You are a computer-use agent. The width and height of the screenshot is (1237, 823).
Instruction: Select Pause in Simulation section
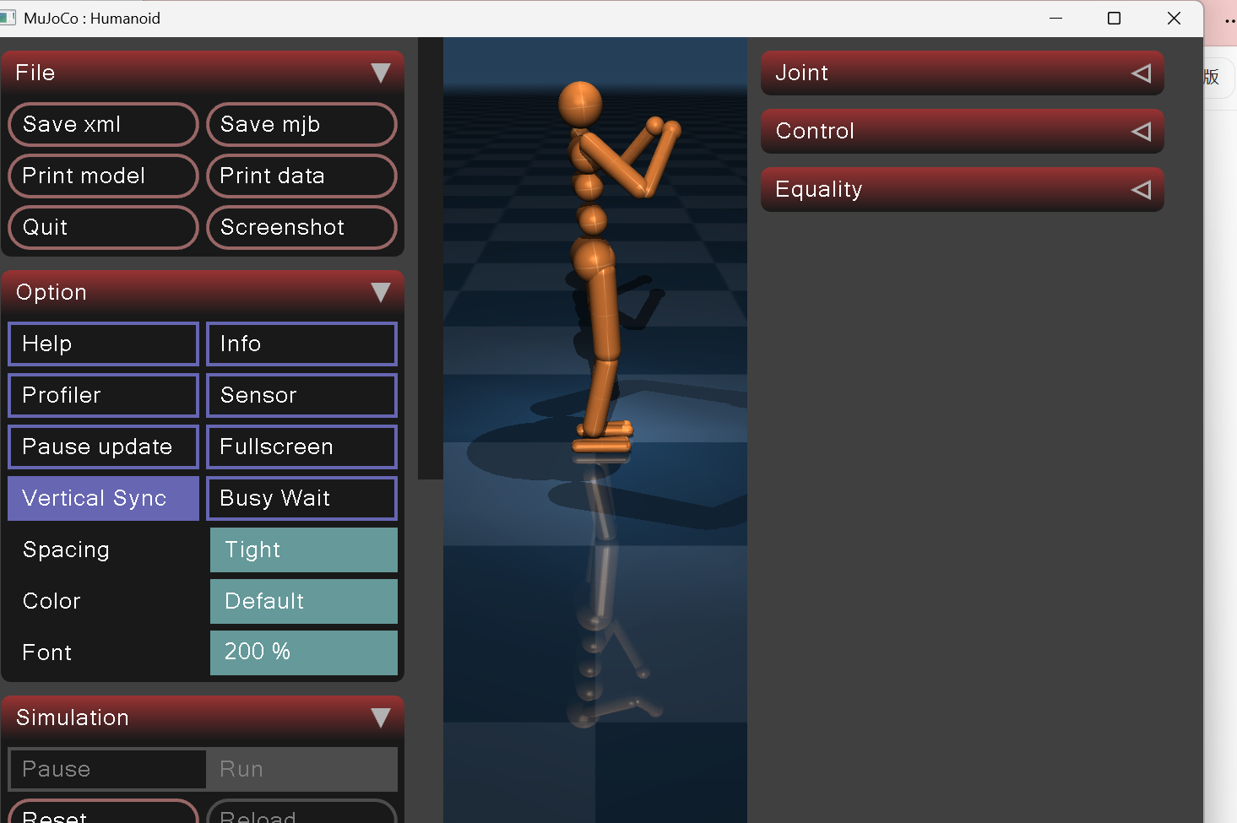pyautogui.click(x=107, y=769)
